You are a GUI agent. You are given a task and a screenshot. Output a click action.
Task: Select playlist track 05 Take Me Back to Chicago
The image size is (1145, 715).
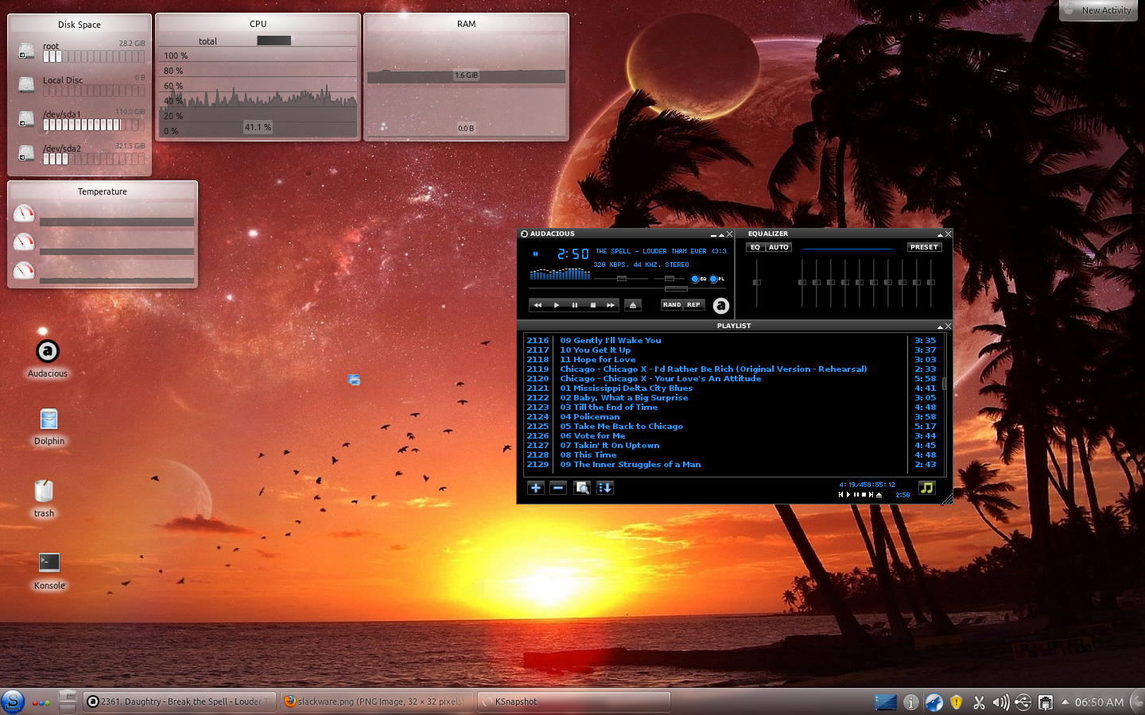click(621, 427)
